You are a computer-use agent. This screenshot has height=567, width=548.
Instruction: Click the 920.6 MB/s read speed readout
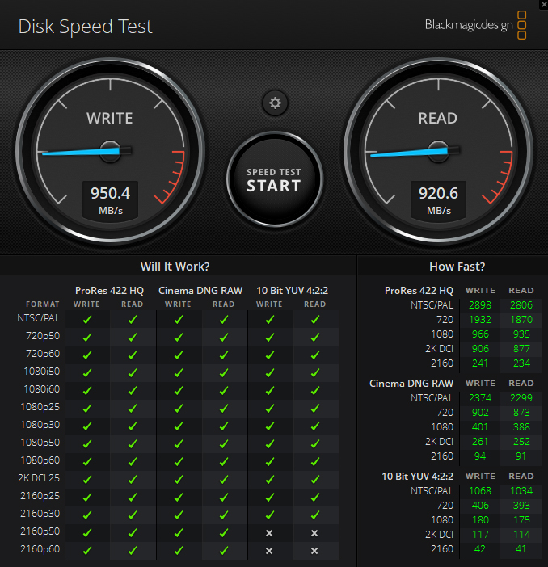click(439, 199)
